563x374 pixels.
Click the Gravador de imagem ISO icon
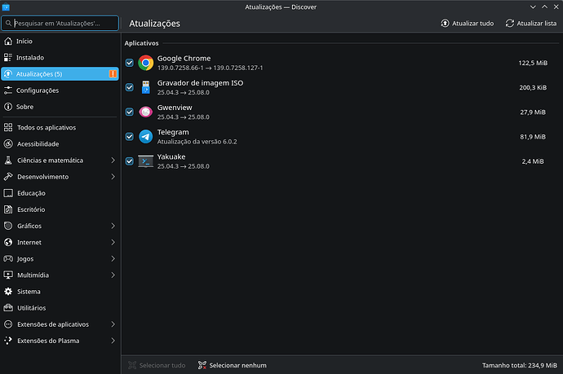pyautogui.click(x=145, y=87)
